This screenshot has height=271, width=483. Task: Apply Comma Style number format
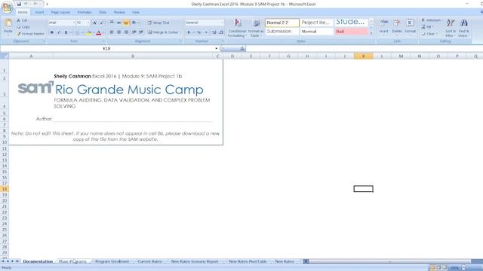tap(206, 32)
